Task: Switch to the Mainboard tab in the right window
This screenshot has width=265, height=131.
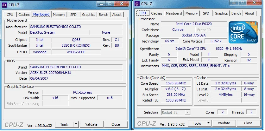Action: [174, 13]
